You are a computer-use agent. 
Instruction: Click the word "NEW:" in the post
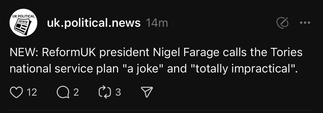[x=24, y=53]
